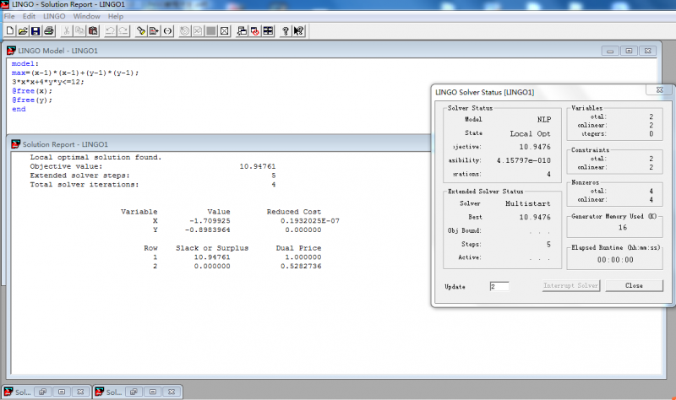The image size is (676, 400).
Task: Paste using the clipboard icon
Action: coord(93,31)
